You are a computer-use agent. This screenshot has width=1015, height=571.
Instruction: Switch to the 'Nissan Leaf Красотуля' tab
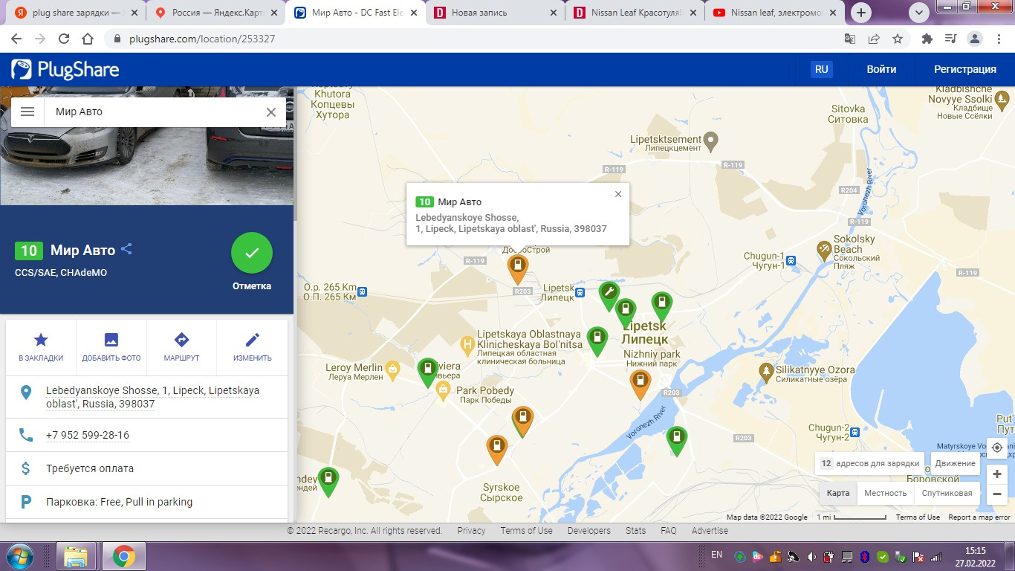635,13
